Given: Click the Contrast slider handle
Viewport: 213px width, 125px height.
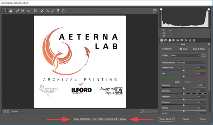Looking at the screenshot, I should coord(184,94).
